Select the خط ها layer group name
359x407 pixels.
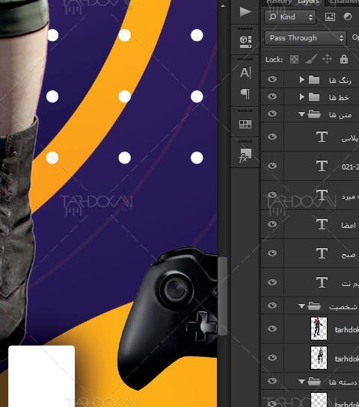(x=339, y=97)
